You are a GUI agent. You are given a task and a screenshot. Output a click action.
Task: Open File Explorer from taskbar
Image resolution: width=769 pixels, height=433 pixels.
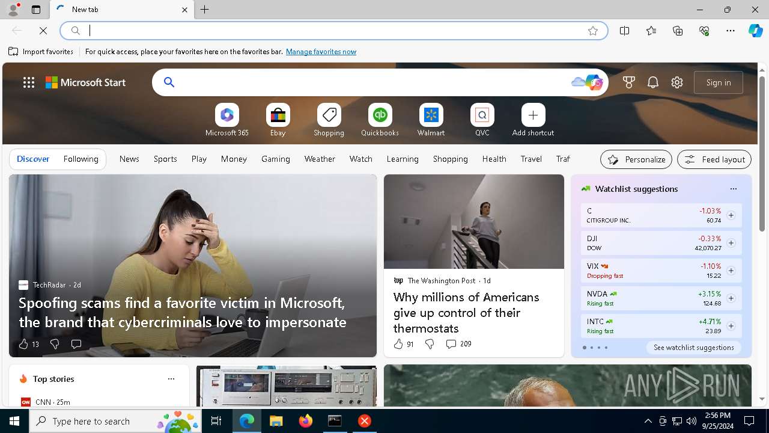pos(276,421)
